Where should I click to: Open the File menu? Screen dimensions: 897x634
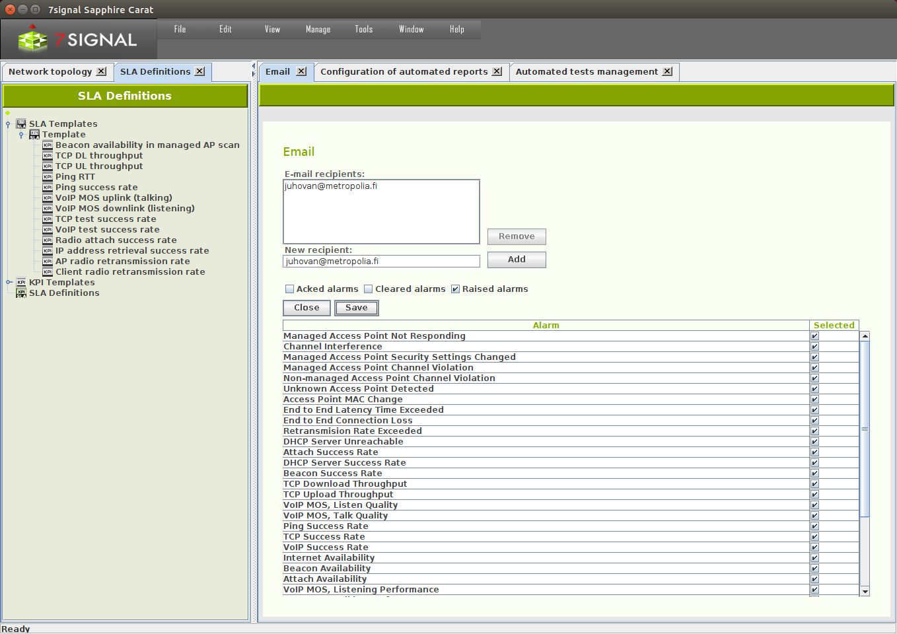(x=180, y=29)
